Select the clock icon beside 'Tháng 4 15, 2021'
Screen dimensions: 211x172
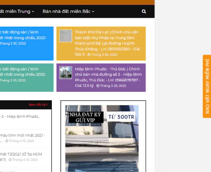[x=7, y=141]
